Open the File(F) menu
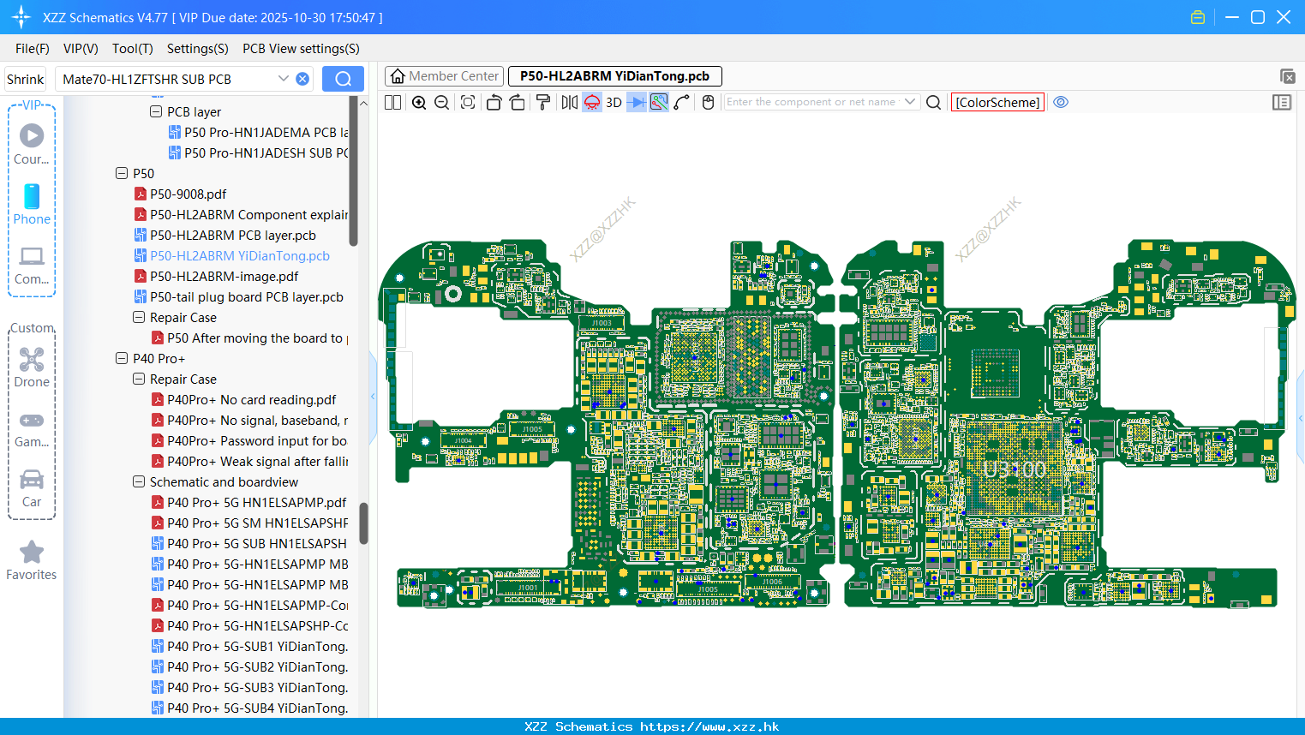Viewport: 1305px width, 735px height. (33, 49)
